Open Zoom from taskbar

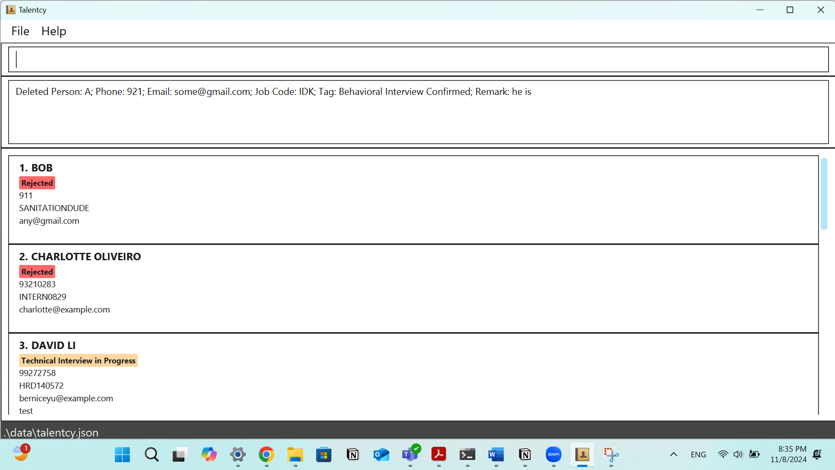coord(553,455)
